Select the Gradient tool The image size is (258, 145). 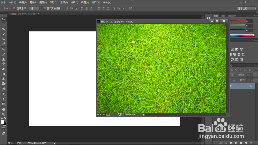[3, 74]
